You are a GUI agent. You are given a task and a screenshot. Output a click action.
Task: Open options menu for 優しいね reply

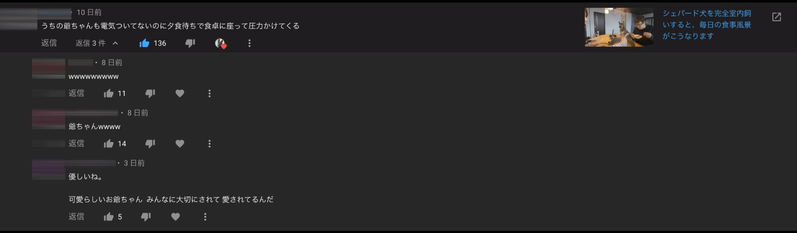pyautogui.click(x=205, y=217)
